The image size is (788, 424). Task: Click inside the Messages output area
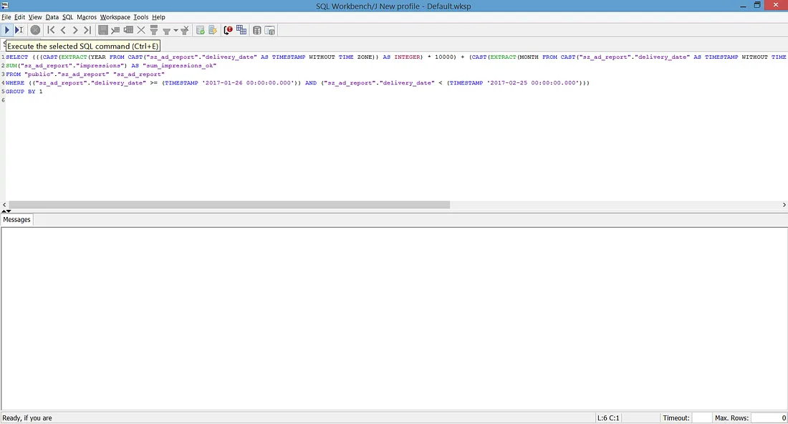(x=394, y=319)
